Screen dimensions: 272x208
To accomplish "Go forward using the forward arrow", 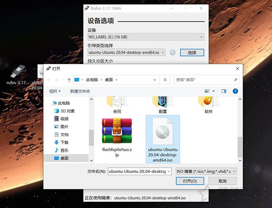I will tap(57, 80).
